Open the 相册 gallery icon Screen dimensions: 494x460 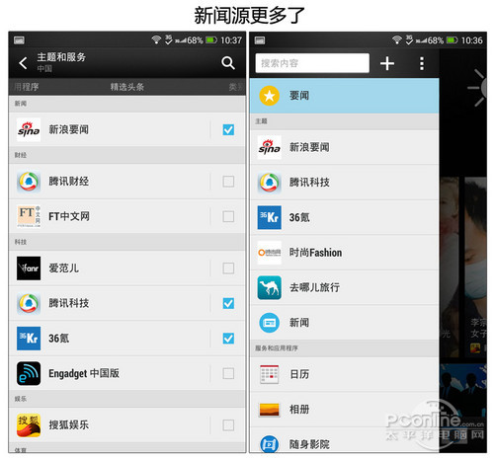pyautogui.click(x=270, y=410)
